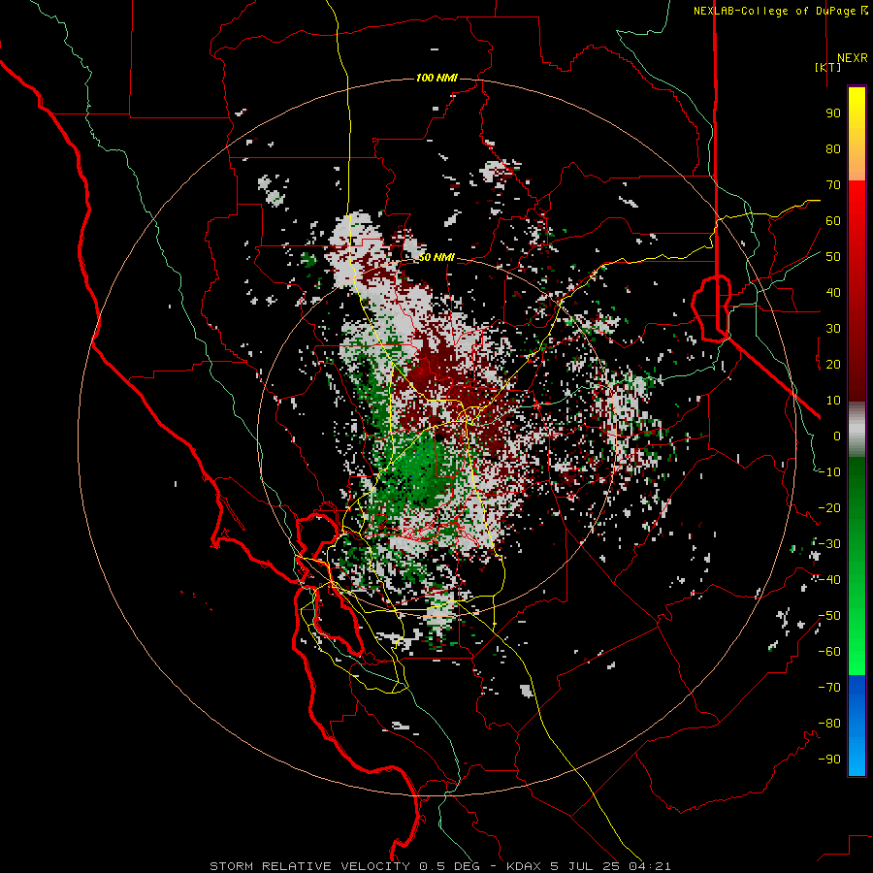
Task: Click the -10 scale label
Action: tap(829, 472)
